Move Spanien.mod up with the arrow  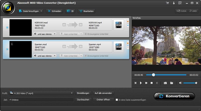pyautogui.click(x=128, y=45)
